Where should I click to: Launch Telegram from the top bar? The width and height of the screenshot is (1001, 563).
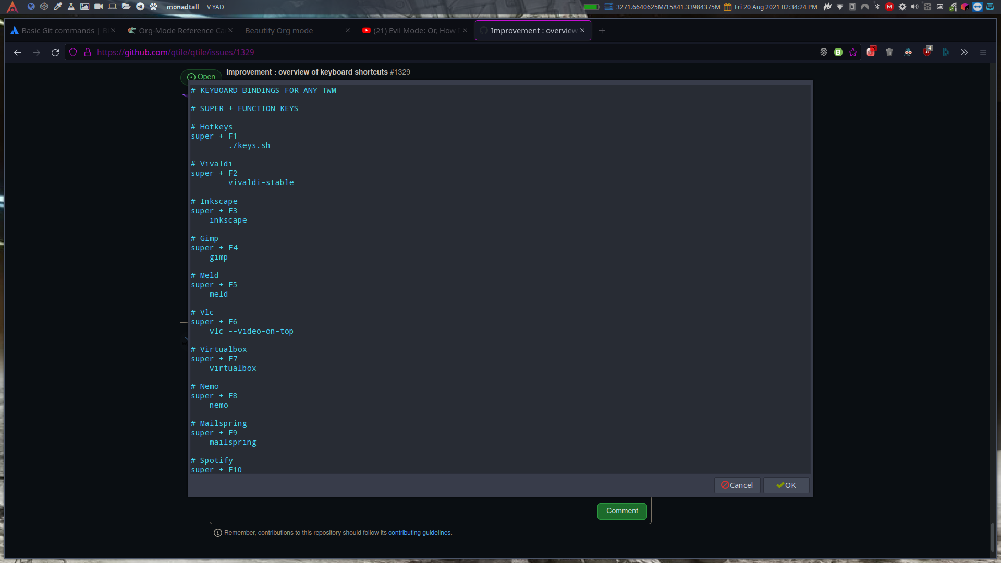click(x=140, y=7)
